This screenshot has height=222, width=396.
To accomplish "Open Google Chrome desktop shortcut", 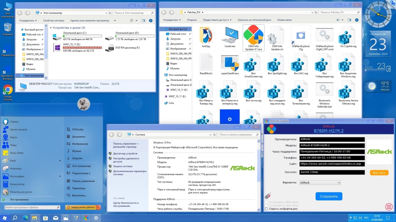I will pos(8,92).
